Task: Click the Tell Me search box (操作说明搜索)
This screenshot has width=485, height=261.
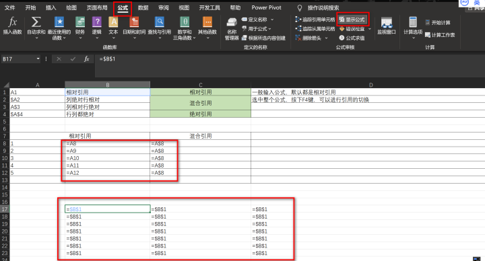Action: tap(323, 7)
